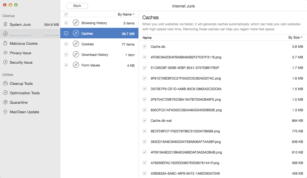
Task: Open the System Junk section
Action: click(x=30, y=24)
